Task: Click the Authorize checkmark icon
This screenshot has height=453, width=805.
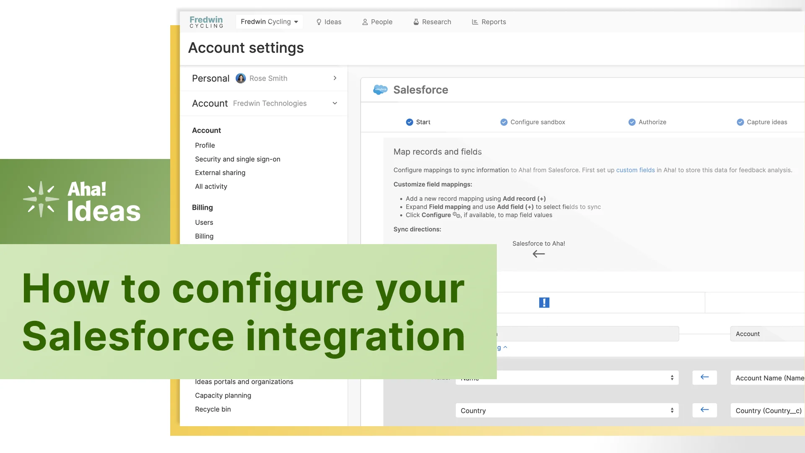Action: 631,122
